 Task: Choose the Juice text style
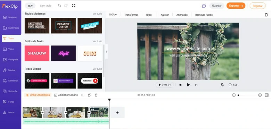click(x=90, y=53)
